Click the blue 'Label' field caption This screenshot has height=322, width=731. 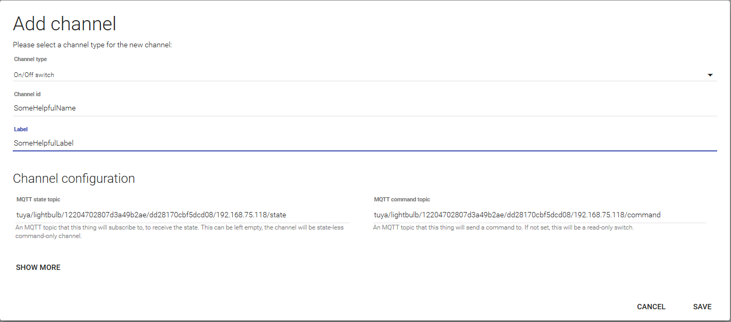pyautogui.click(x=21, y=129)
